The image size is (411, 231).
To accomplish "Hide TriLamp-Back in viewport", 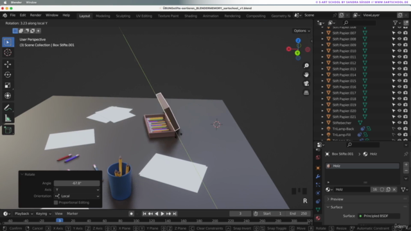I will [399, 129].
